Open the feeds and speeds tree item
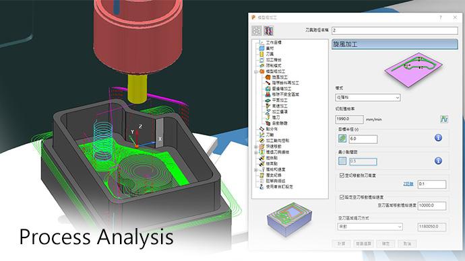Screen dimensions: 465x261 point(276,170)
